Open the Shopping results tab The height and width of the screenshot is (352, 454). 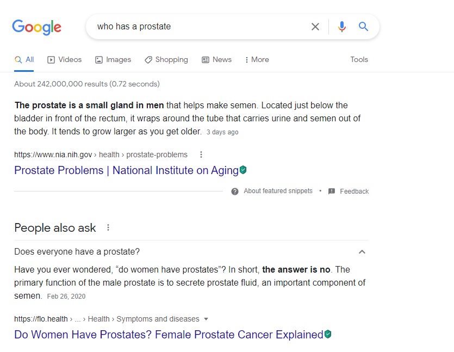click(x=166, y=60)
